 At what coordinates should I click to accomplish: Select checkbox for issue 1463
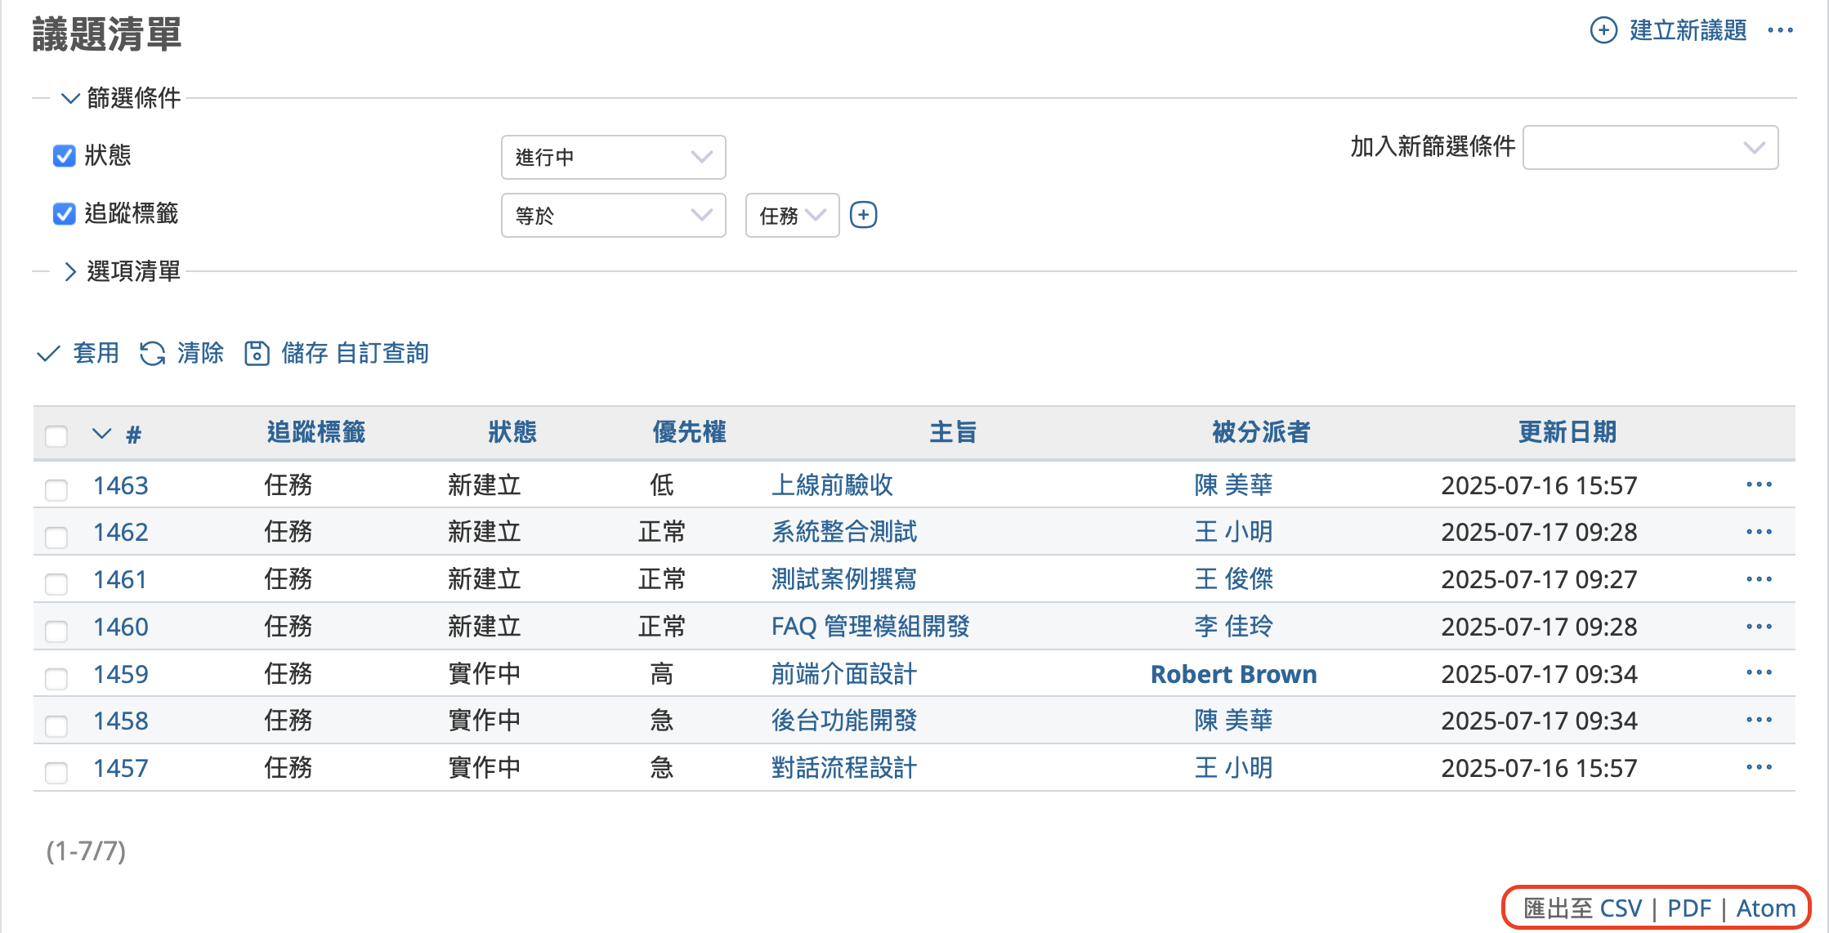coord(56,489)
